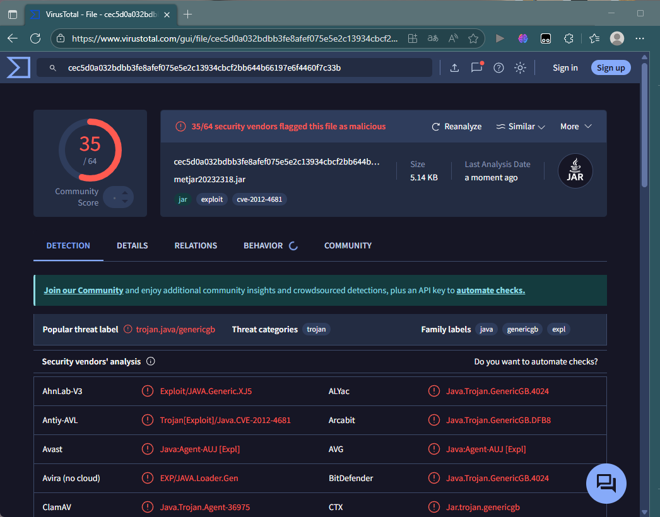Click the favorite star icon in address bar
This screenshot has height=517, width=660.
[473, 38]
